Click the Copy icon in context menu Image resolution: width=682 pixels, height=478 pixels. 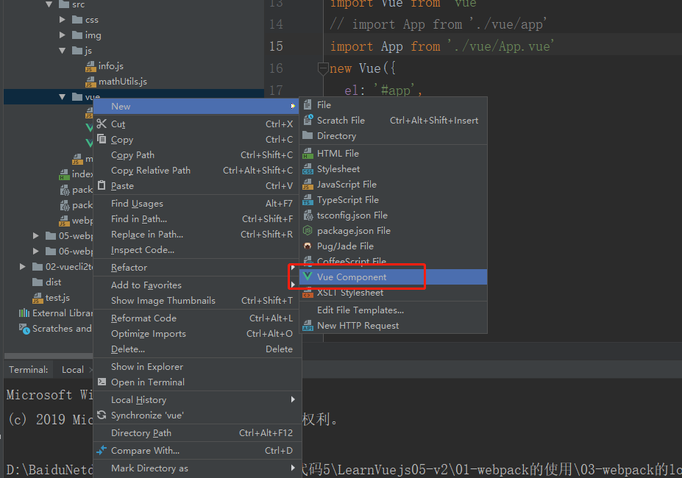(x=102, y=139)
